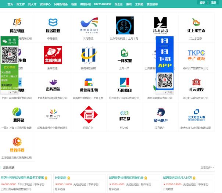Open the 经理助理 job listing
Screen dimensions: 222x193
click(61, 178)
